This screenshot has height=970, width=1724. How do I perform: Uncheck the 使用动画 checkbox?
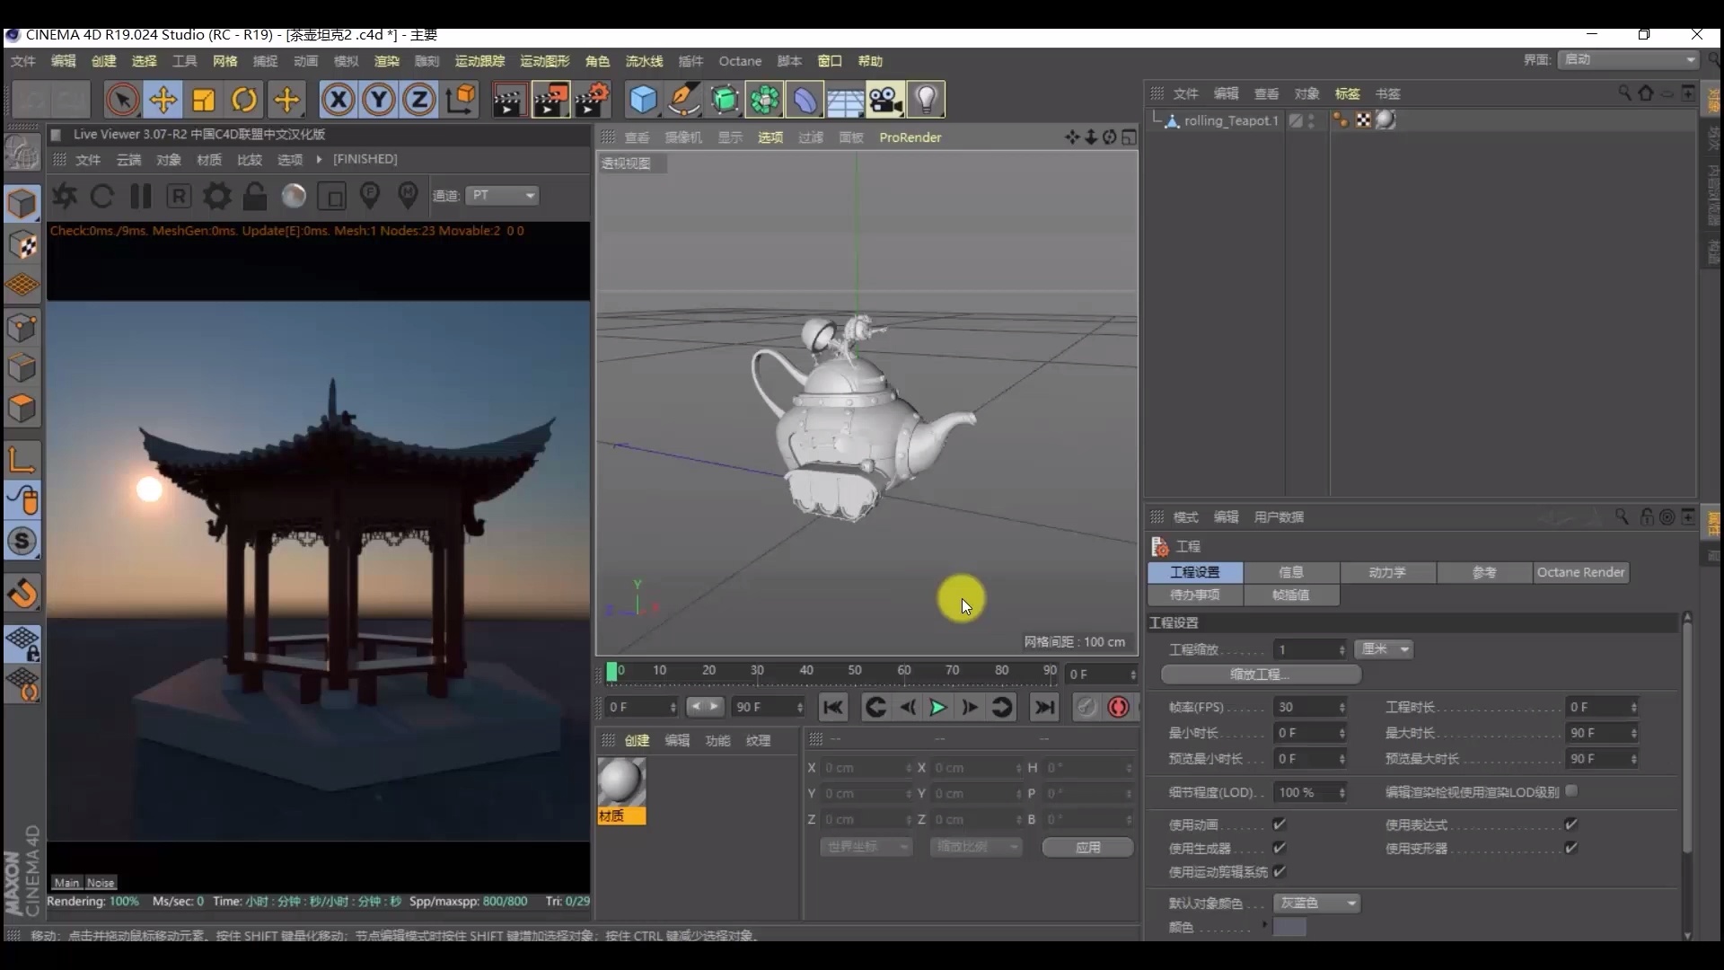pyautogui.click(x=1280, y=824)
